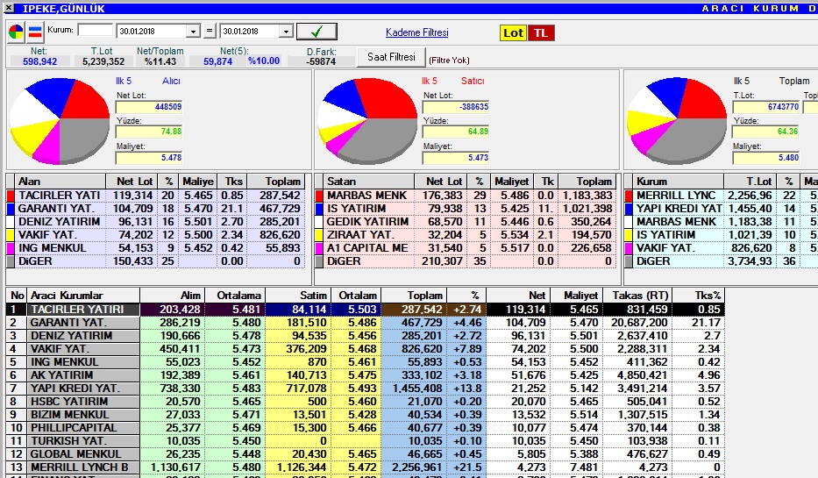Sort bottom table by Alim column
Viewport: 818px width, 478px height.
(x=172, y=296)
